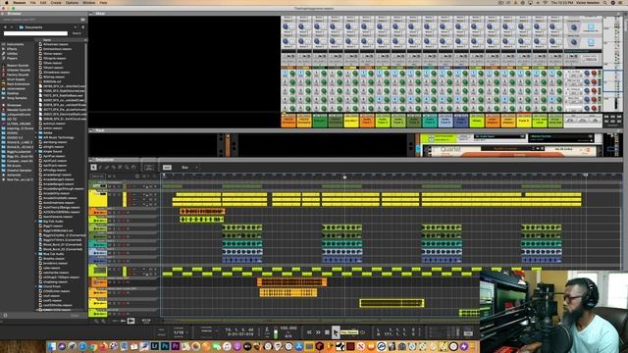Open the Help menu
This screenshot has width=628, height=353.
[x=103, y=2]
